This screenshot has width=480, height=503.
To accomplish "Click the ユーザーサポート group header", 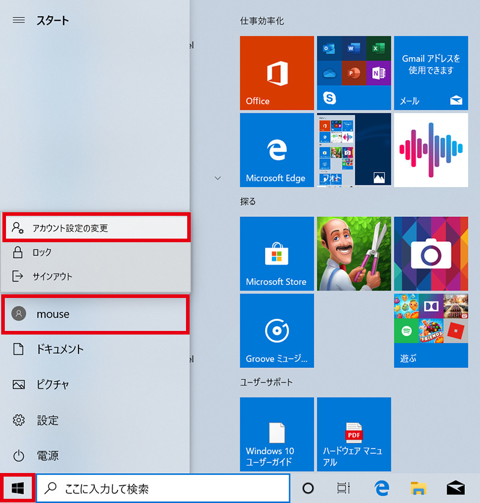I will pyautogui.click(x=266, y=382).
